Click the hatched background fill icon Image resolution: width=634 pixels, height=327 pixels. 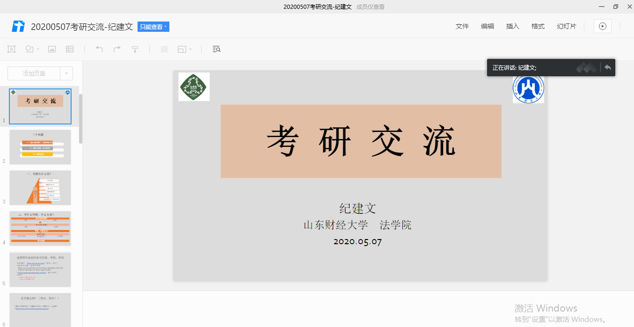click(x=164, y=49)
